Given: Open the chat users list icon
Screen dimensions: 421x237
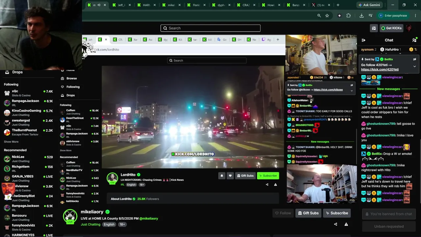Looking at the screenshot, I should (414, 40).
